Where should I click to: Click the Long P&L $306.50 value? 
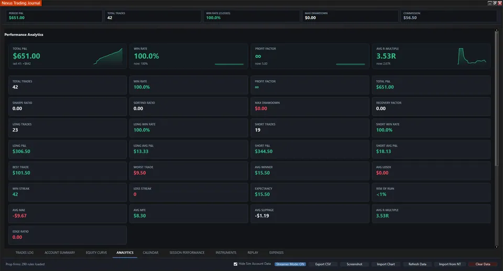click(21, 151)
